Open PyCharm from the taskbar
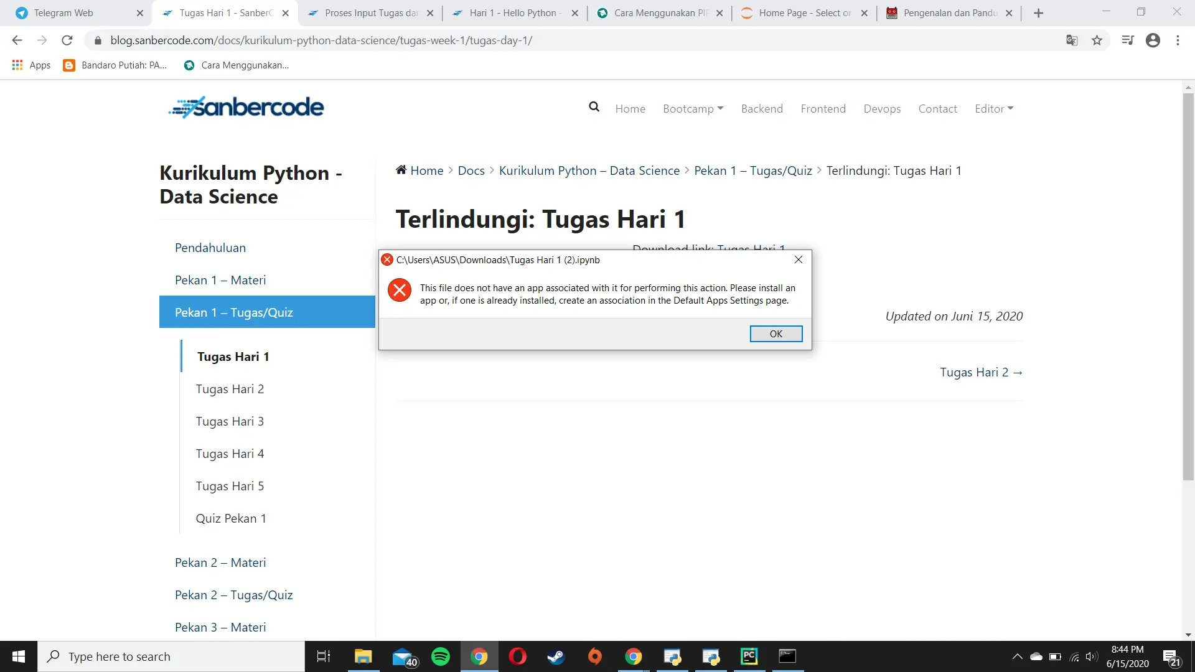 click(749, 656)
